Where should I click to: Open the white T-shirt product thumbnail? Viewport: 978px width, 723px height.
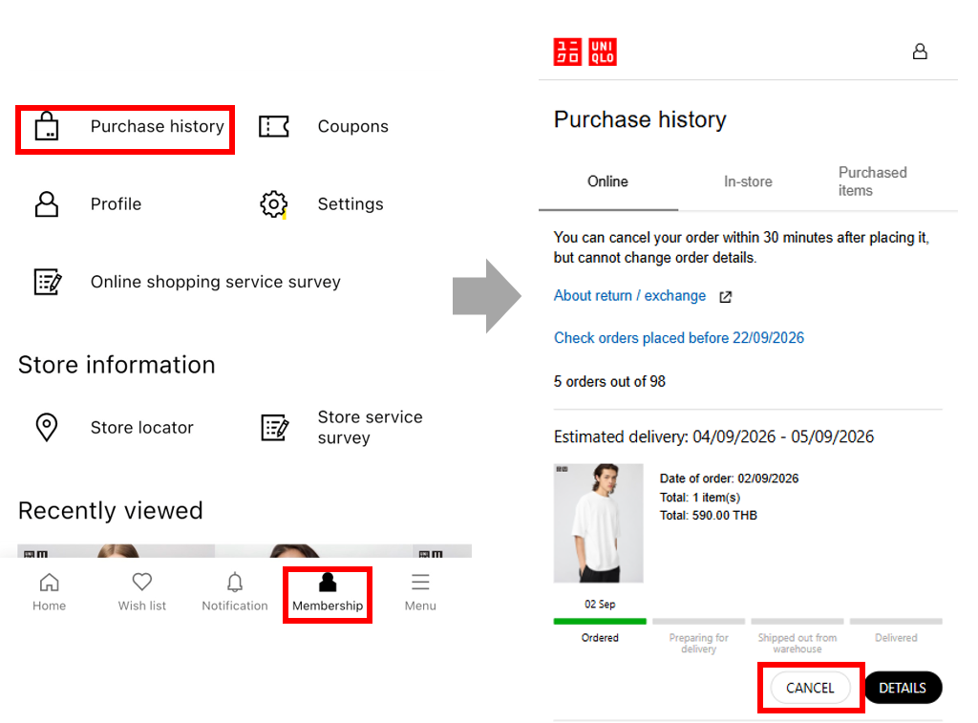[599, 522]
